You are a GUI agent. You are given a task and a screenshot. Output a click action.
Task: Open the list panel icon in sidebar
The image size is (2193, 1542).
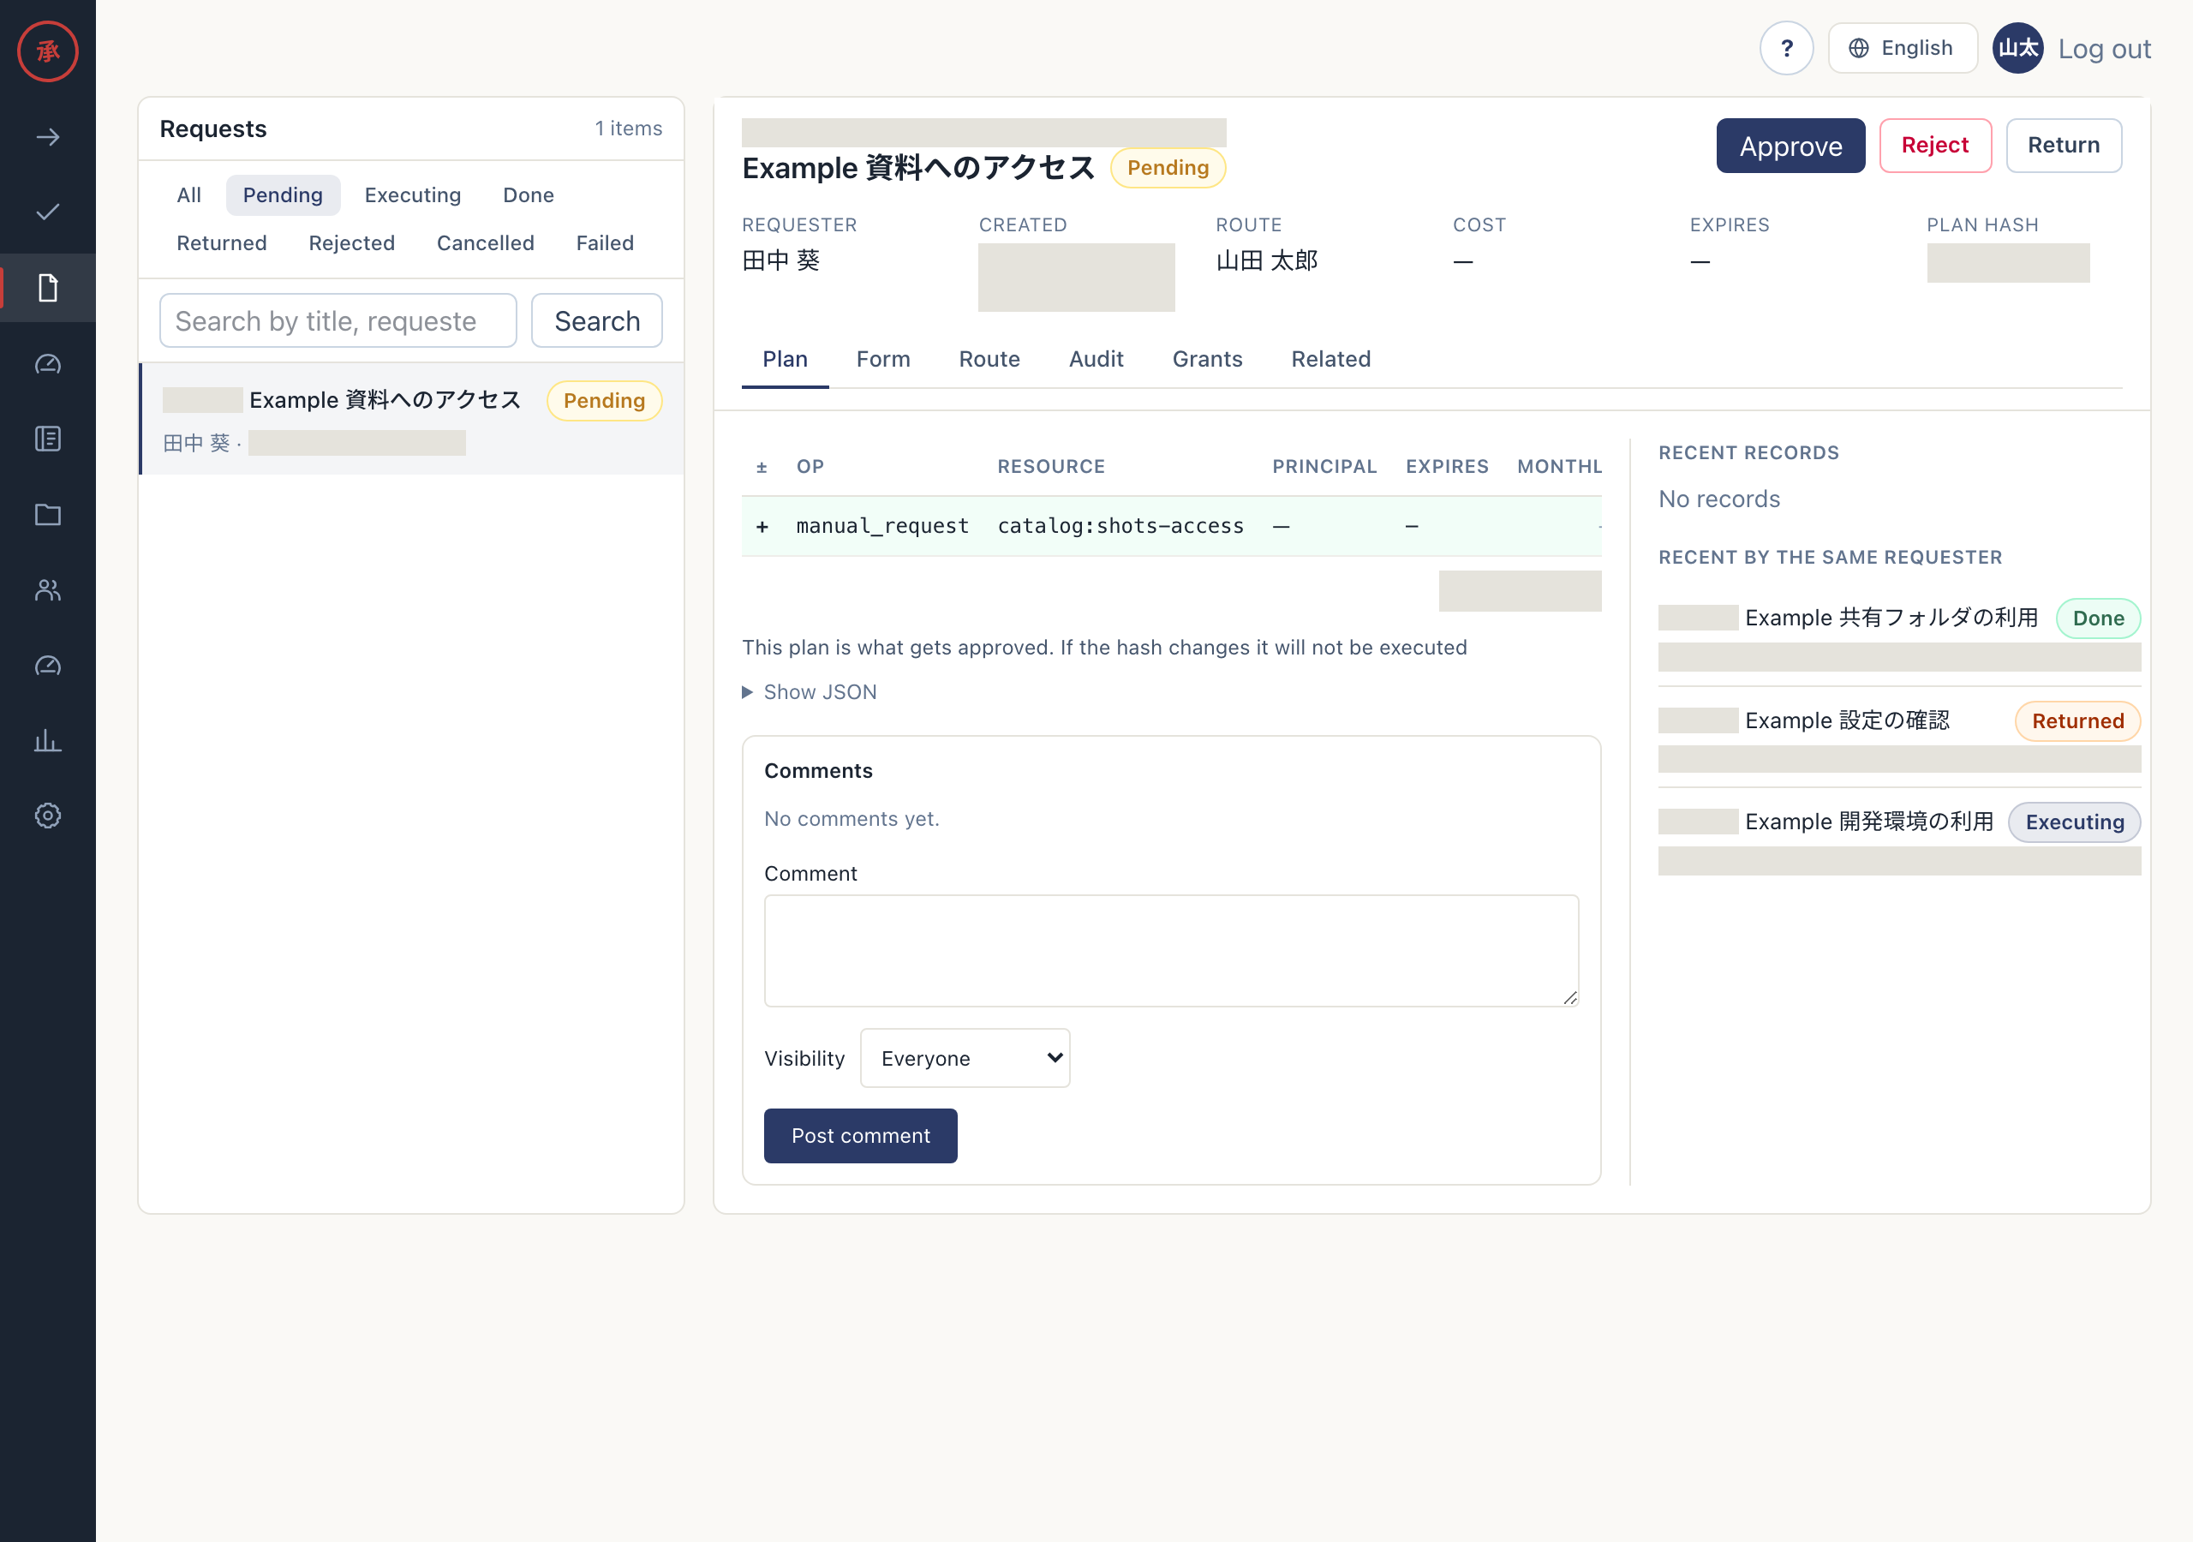(48, 439)
